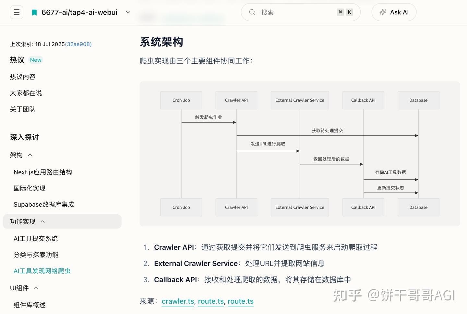The height and width of the screenshot is (314, 467).
Task: Select 热议内容 in the sidebar
Action: (x=23, y=77)
